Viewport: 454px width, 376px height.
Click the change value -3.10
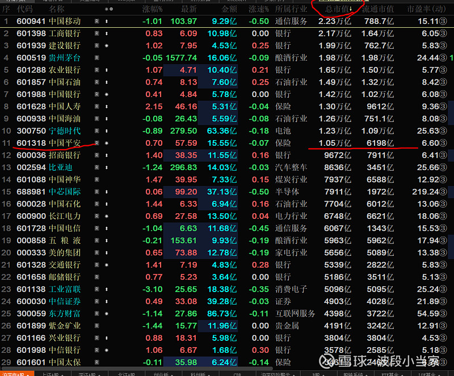coord(152,289)
